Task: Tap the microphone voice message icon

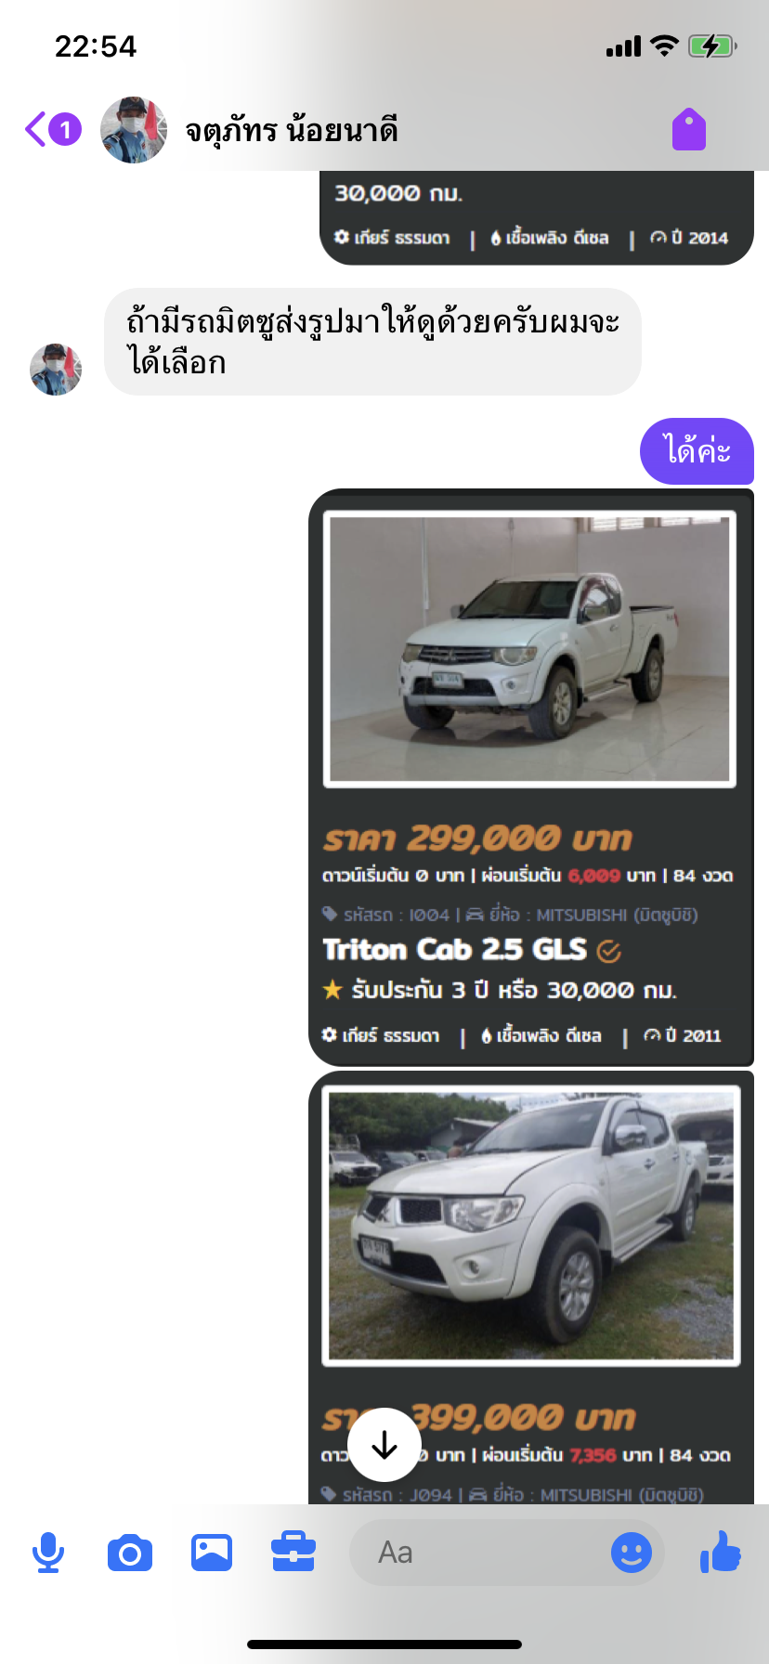Action: point(48,1553)
